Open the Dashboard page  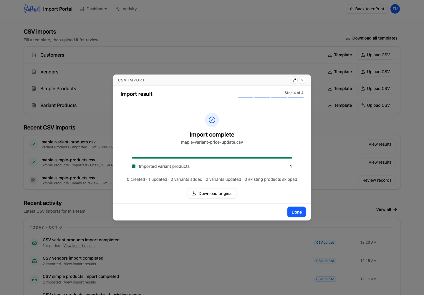[93, 9]
